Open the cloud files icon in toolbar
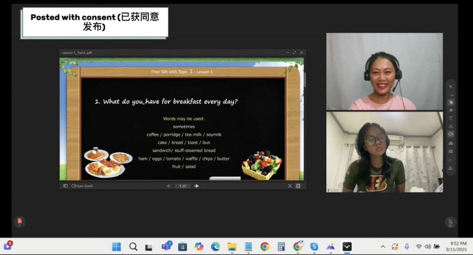The image size is (473, 255). click(451, 143)
